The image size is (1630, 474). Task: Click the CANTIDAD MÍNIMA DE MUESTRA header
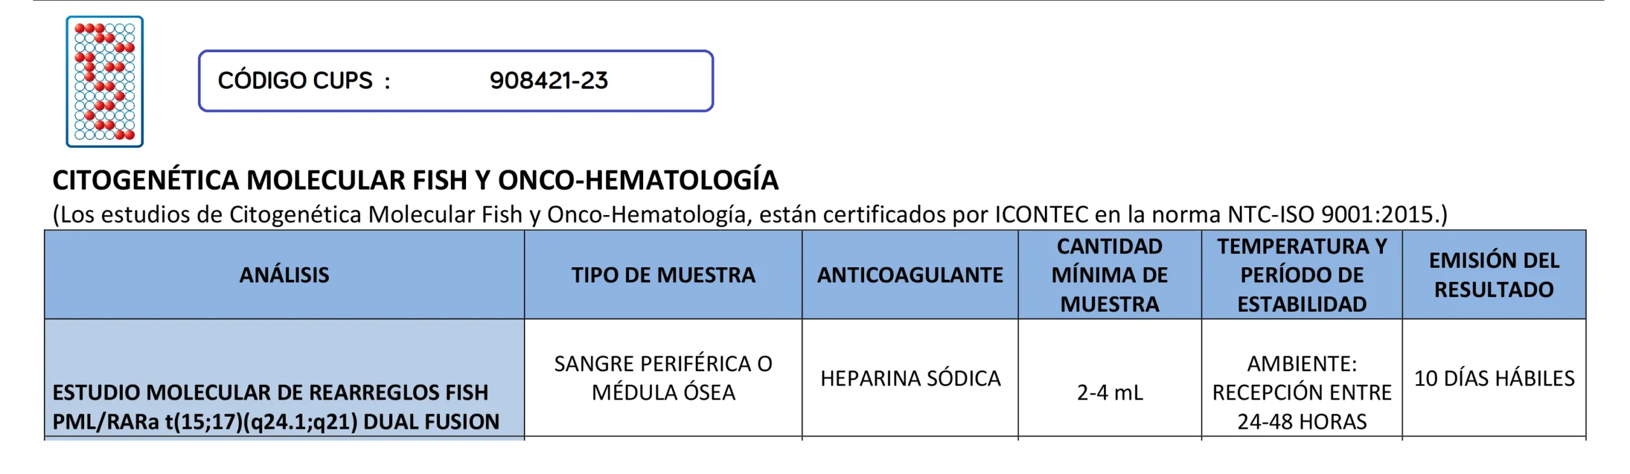[1109, 275]
